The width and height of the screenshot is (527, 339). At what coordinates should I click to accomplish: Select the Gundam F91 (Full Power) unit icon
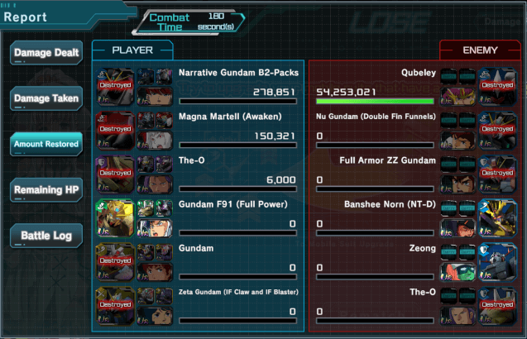(115, 218)
